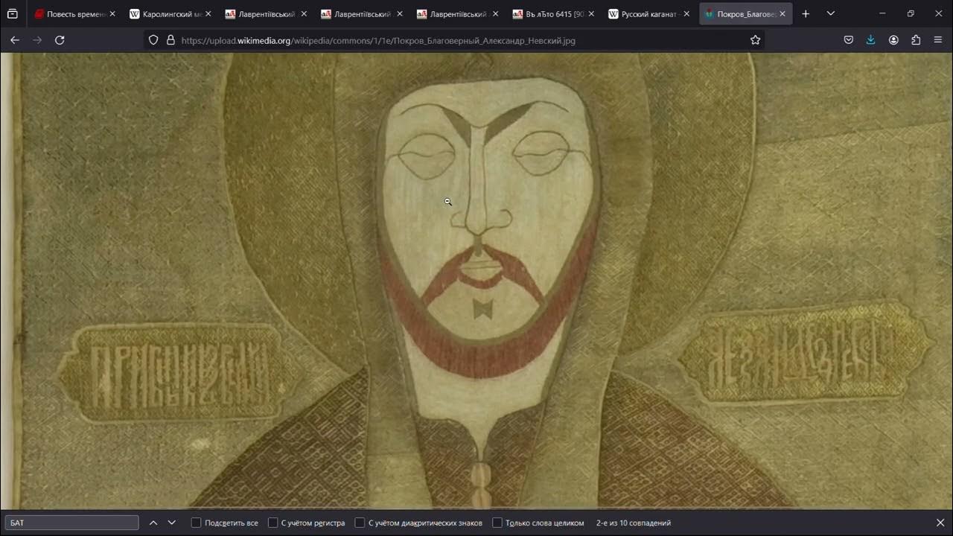Close the first Лаврентіївський tab
The image size is (953, 536).
coord(304,13)
